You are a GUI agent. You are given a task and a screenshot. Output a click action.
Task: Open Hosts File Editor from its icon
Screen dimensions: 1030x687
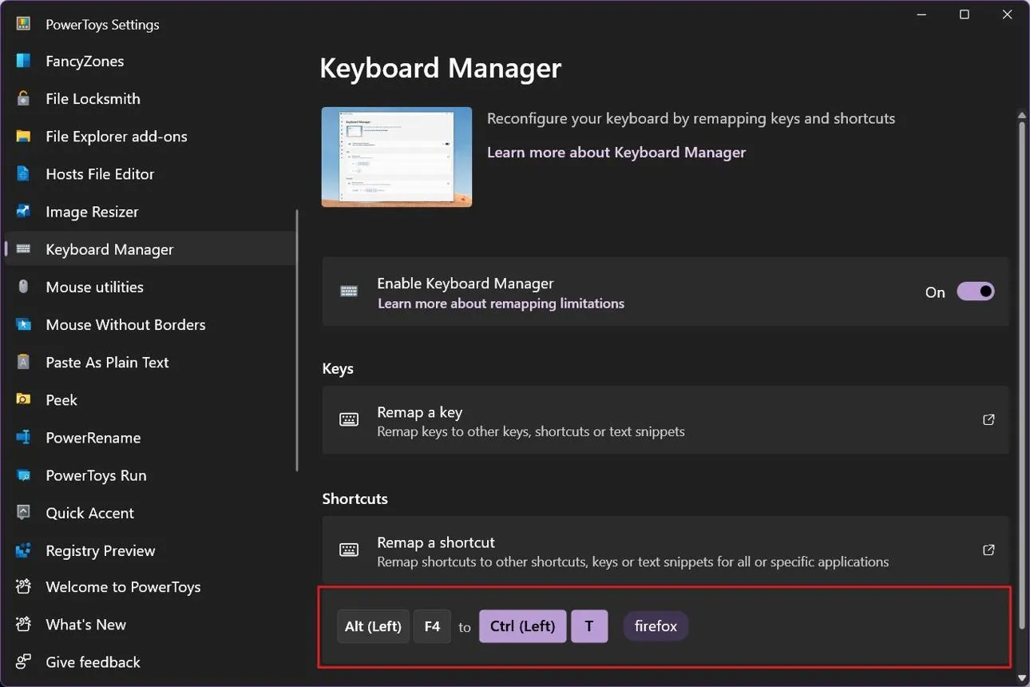23,174
